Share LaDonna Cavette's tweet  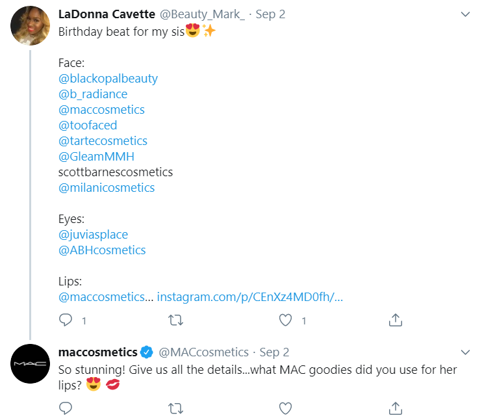[x=395, y=320]
